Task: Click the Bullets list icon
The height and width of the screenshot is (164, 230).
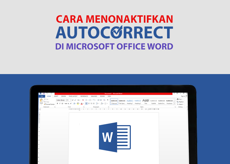Action: coord(86,100)
